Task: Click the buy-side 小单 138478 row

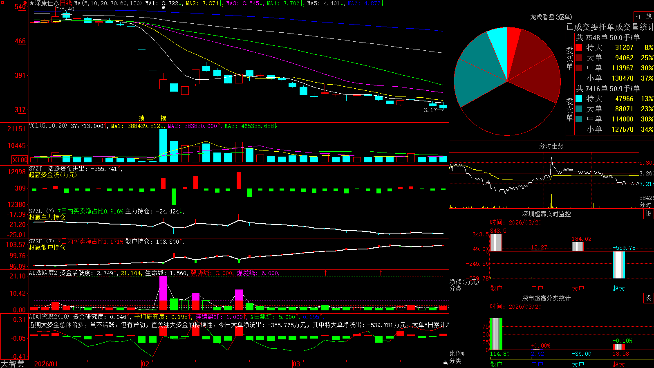Action: click(620, 78)
